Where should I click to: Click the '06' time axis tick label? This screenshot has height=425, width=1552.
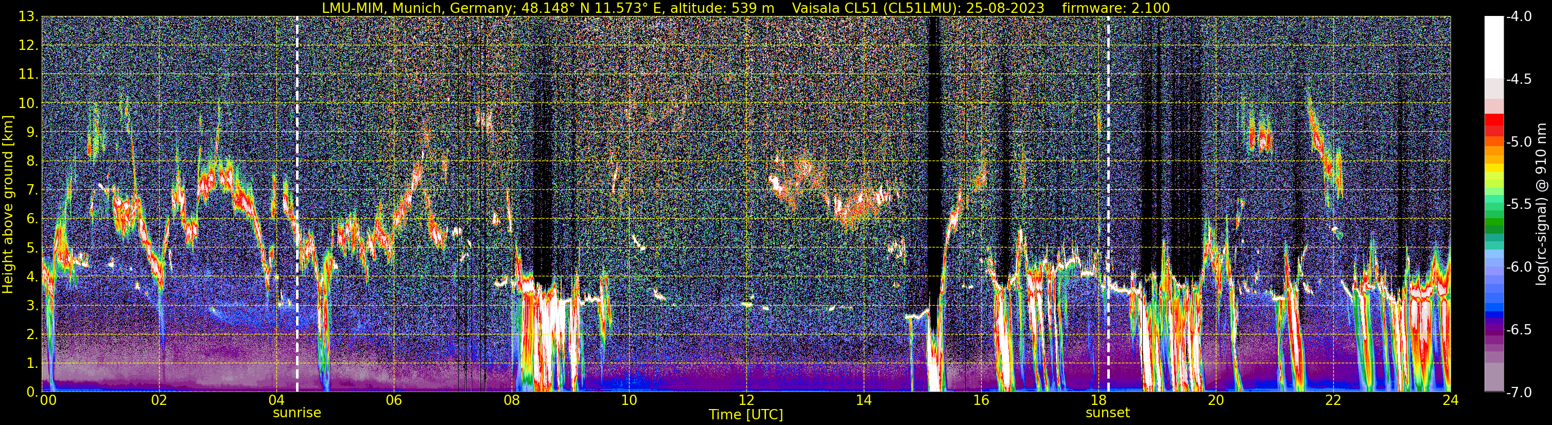click(x=394, y=400)
